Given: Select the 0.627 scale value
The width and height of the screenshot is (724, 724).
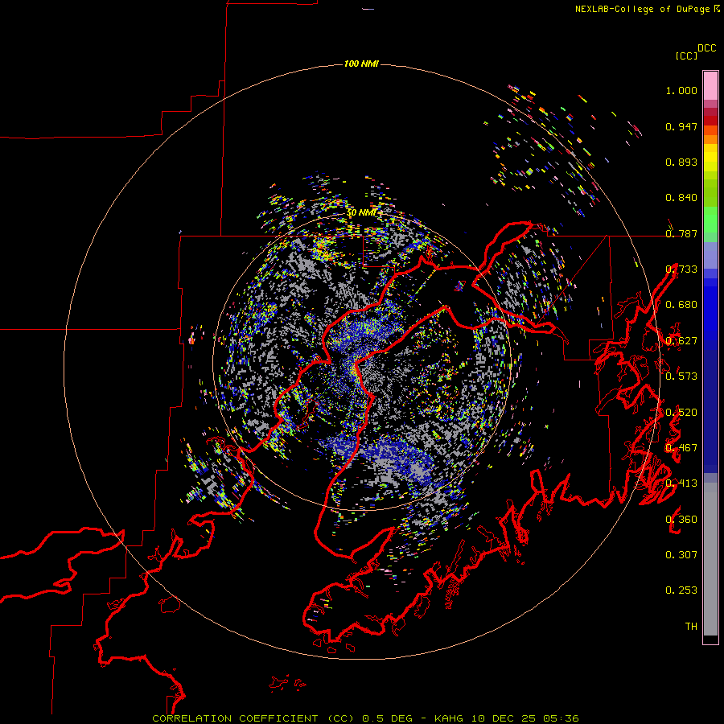Looking at the screenshot, I should click(x=681, y=341).
